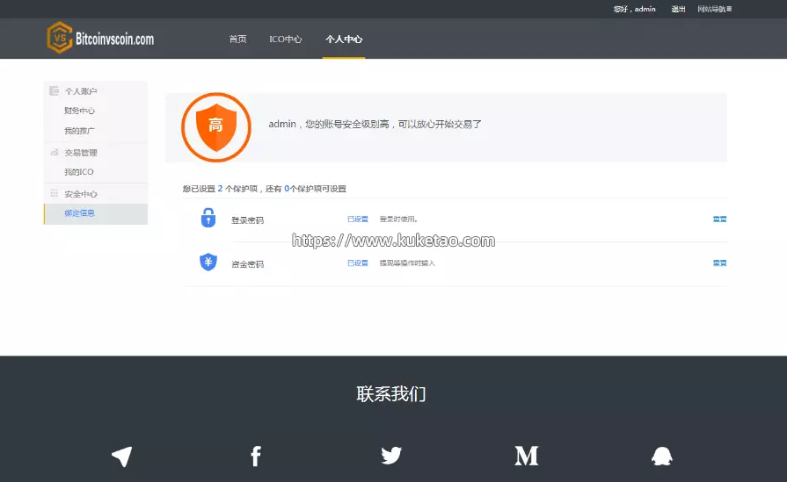
Task: Open 财务中心 in sidebar
Action: pyautogui.click(x=79, y=111)
